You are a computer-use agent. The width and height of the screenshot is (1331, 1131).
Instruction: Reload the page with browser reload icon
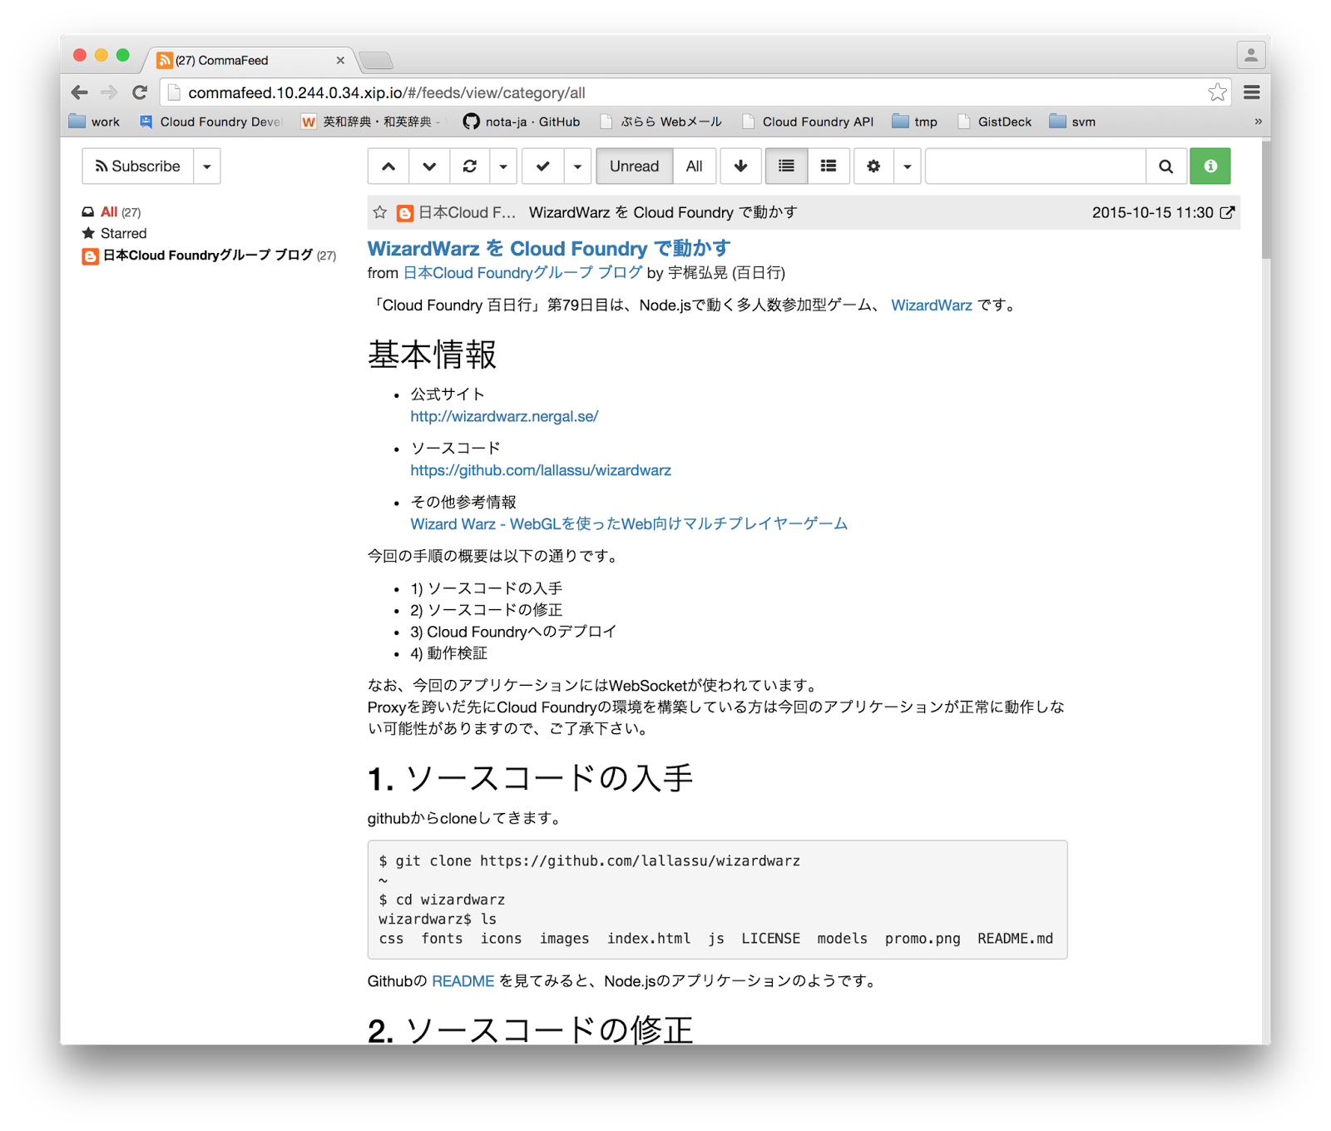tap(140, 92)
